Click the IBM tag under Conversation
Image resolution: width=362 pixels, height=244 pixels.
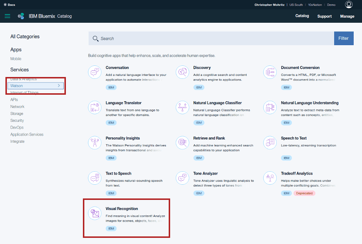(111, 87)
